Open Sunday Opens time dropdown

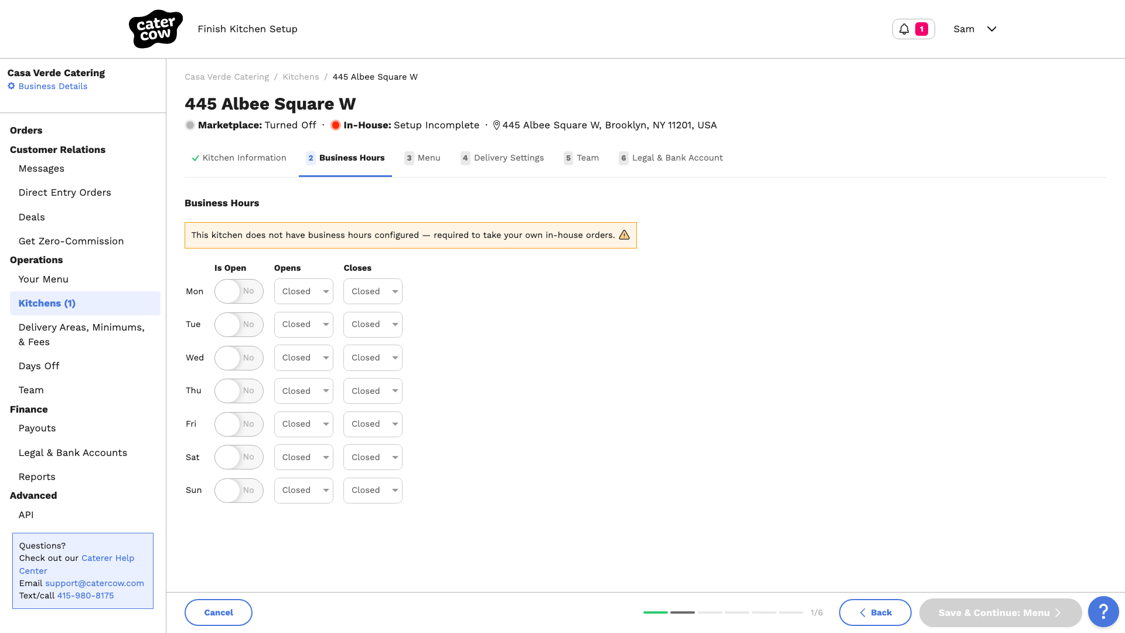(x=304, y=491)
